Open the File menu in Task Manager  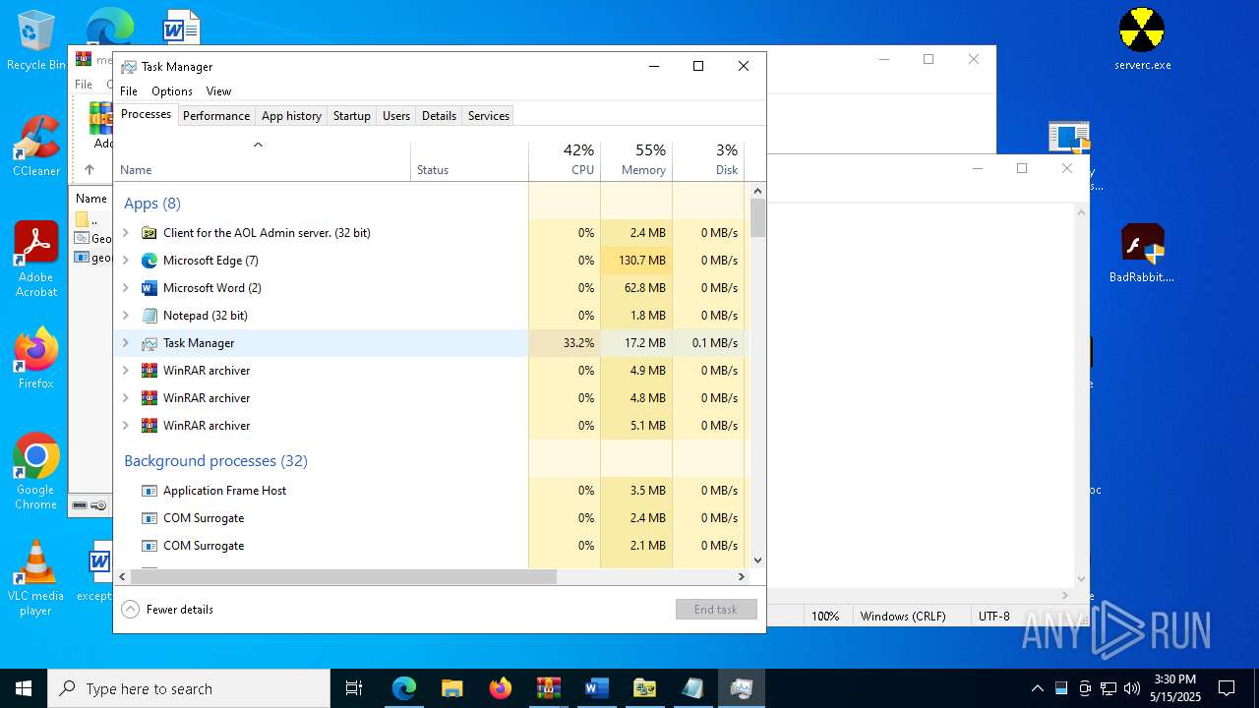pyautogui.click(x=129, y=90)
